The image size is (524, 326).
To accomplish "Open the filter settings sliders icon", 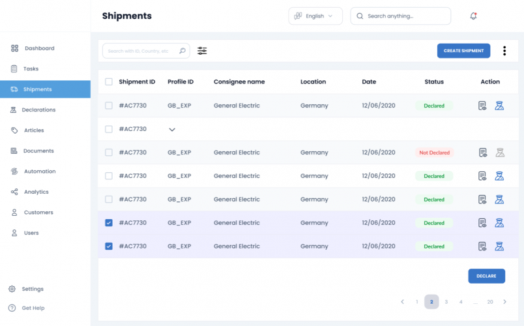I will tap(202, 51).
